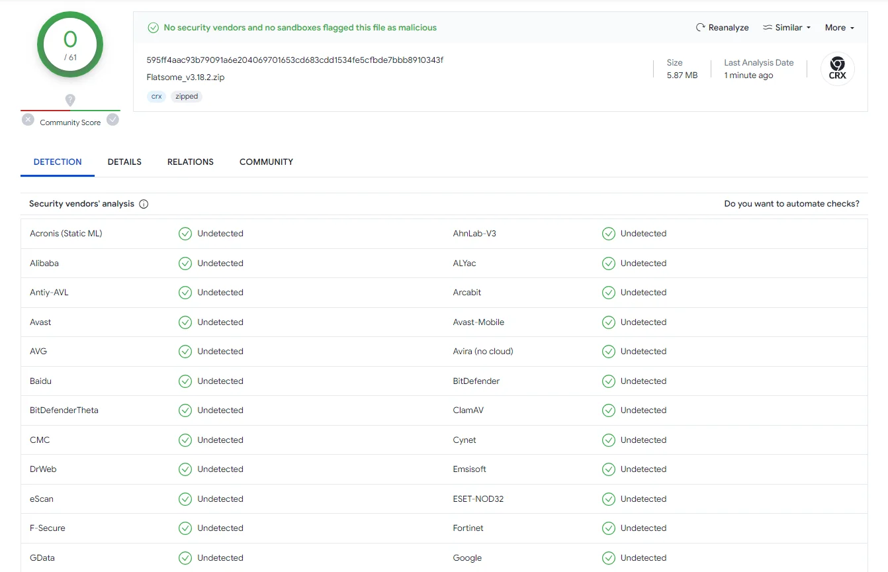Image resolution: width=888 pixels, height=572 pixels.
Task: Click the Undetected text in Emsisoft row
Action: 643,469
